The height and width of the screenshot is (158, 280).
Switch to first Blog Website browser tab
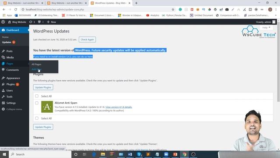[23, 3]
